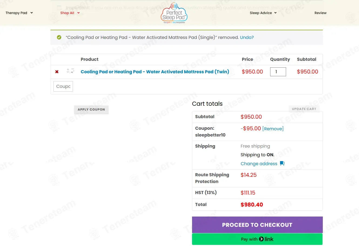Click the Apply Coupon button
The image size is (359, 246).
[91, 109]
